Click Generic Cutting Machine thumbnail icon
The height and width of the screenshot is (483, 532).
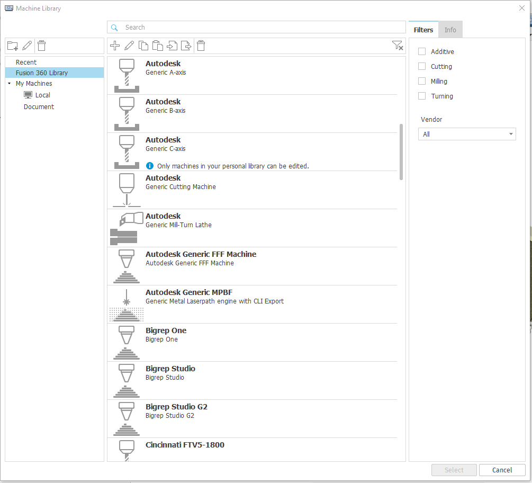click(x=127, y=190)
